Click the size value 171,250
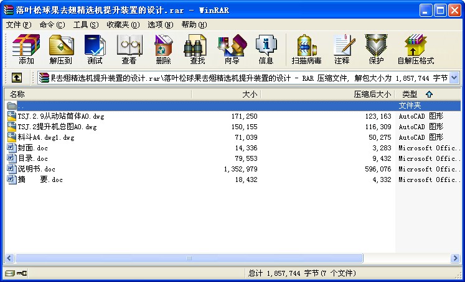 point(245,116)
